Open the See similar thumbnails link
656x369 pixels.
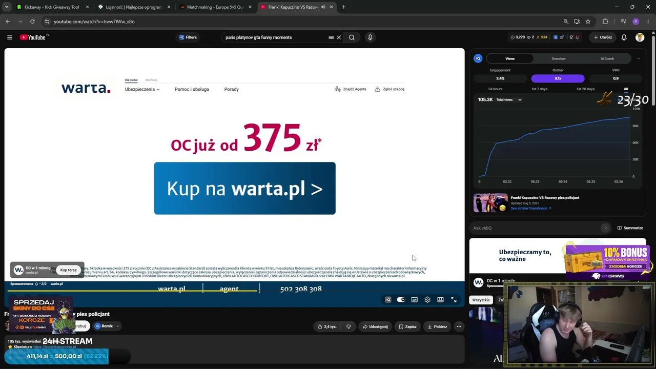point(531,208)
